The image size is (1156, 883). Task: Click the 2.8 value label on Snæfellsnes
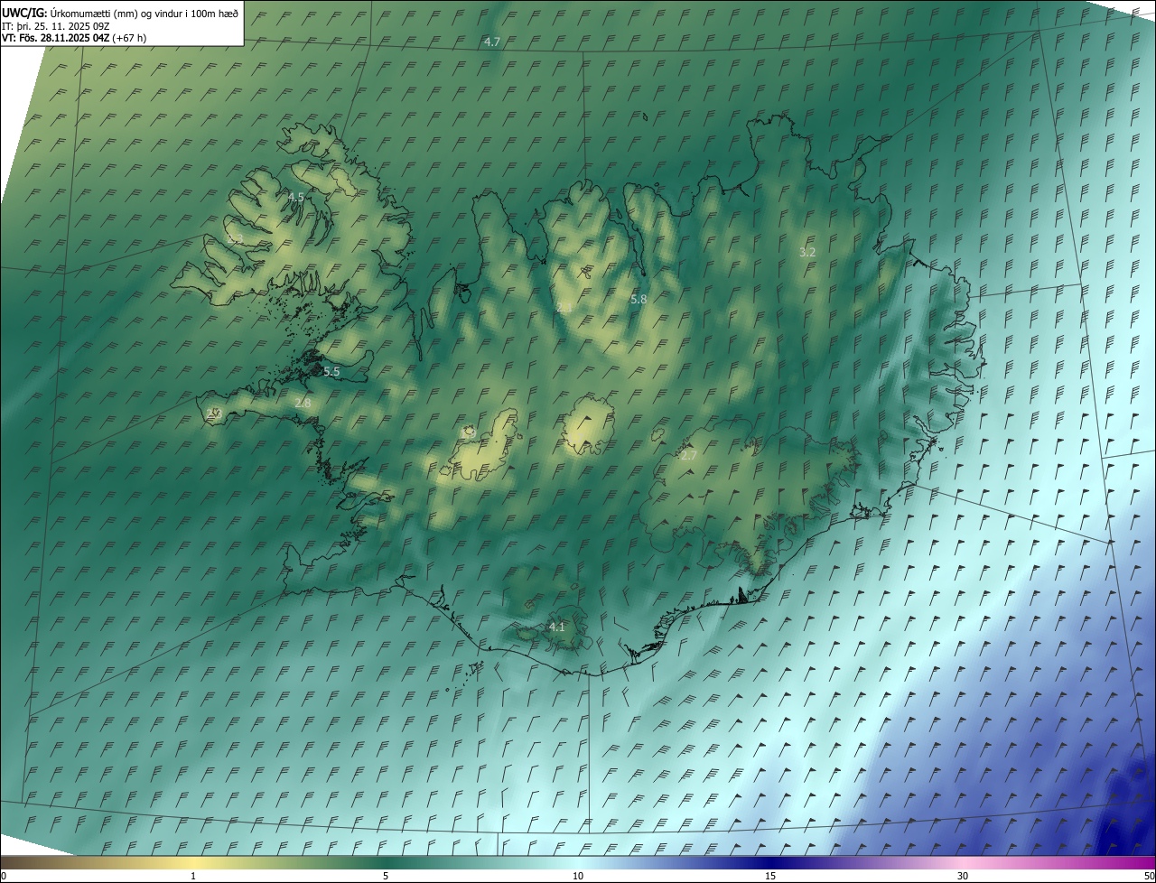click(x=303, y=403)
